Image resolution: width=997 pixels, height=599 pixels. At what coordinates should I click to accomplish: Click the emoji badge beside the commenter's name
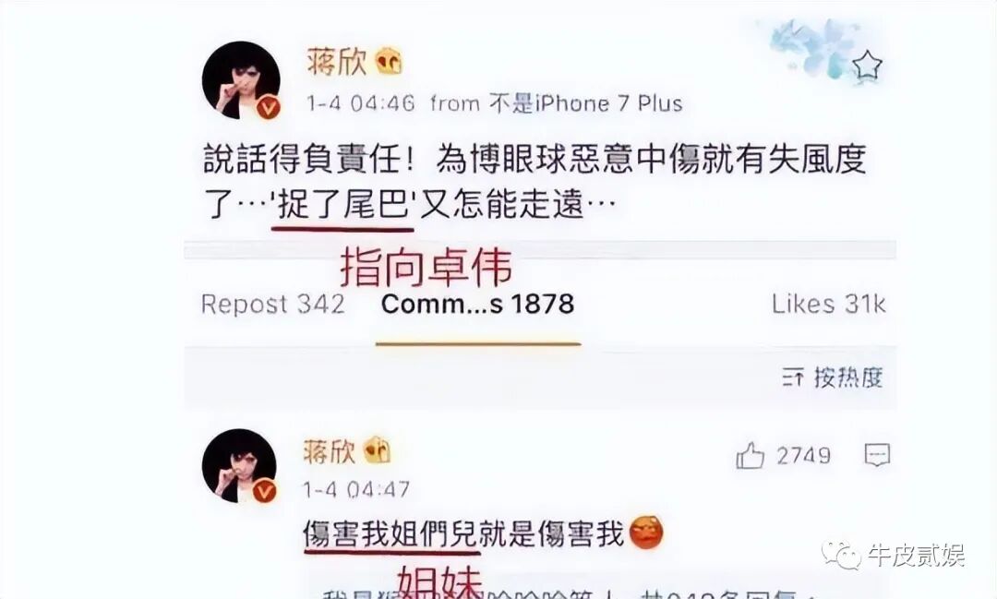(377, 450)
